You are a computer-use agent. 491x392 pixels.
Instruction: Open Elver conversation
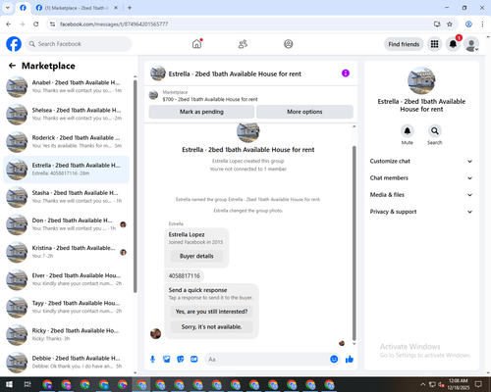[x=66, y=279]
